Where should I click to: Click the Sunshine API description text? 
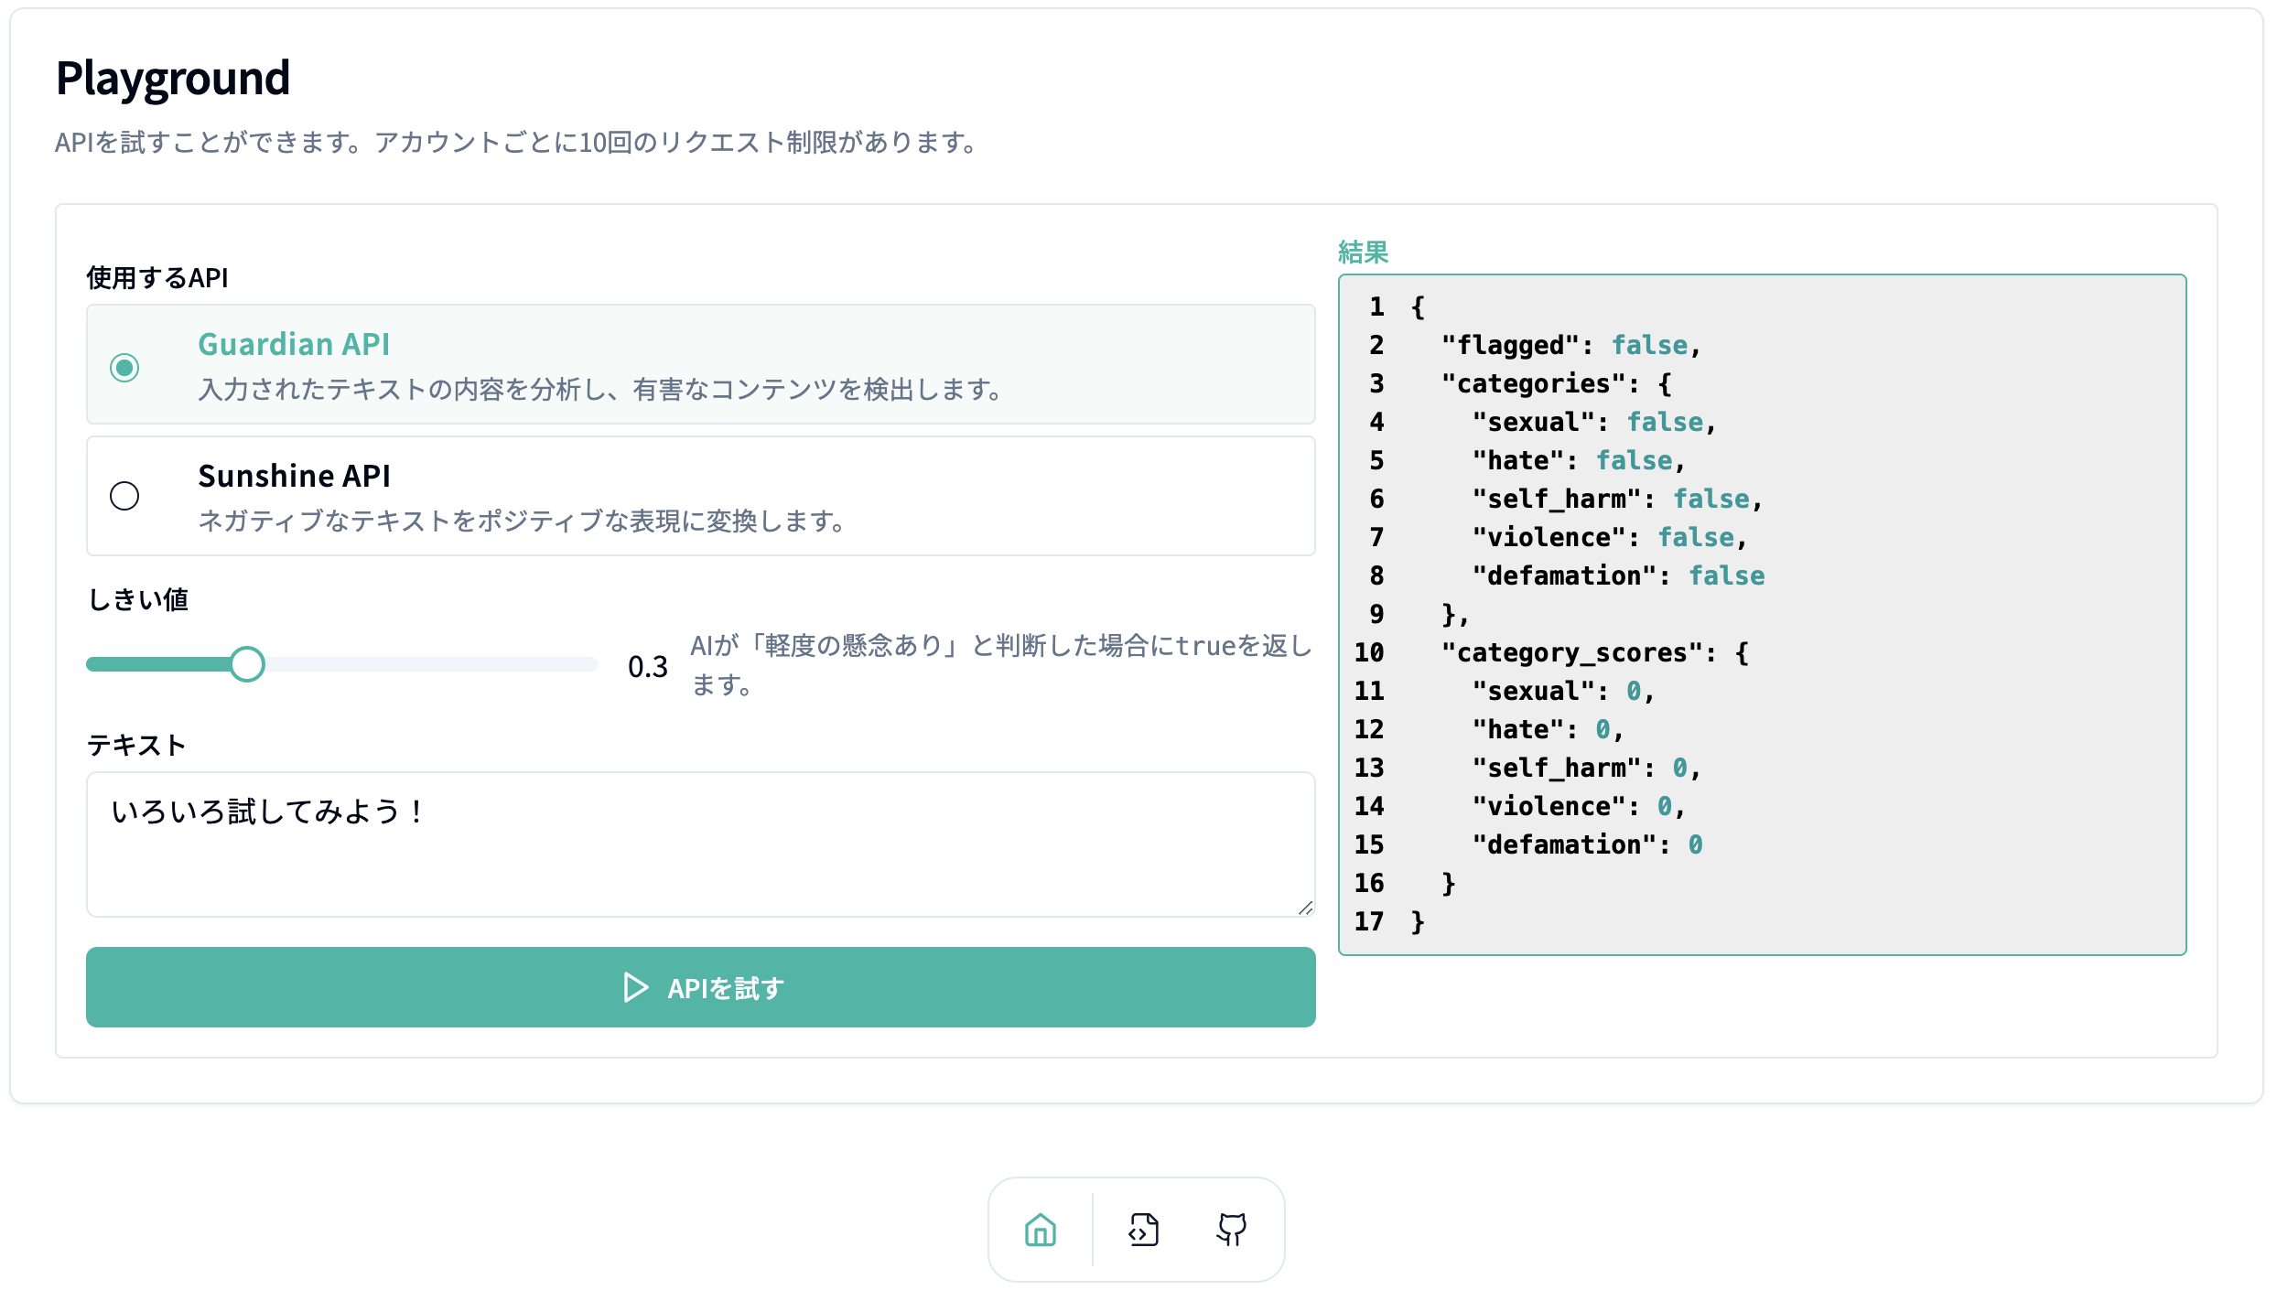pyautogui.click(x=522, y=521)
